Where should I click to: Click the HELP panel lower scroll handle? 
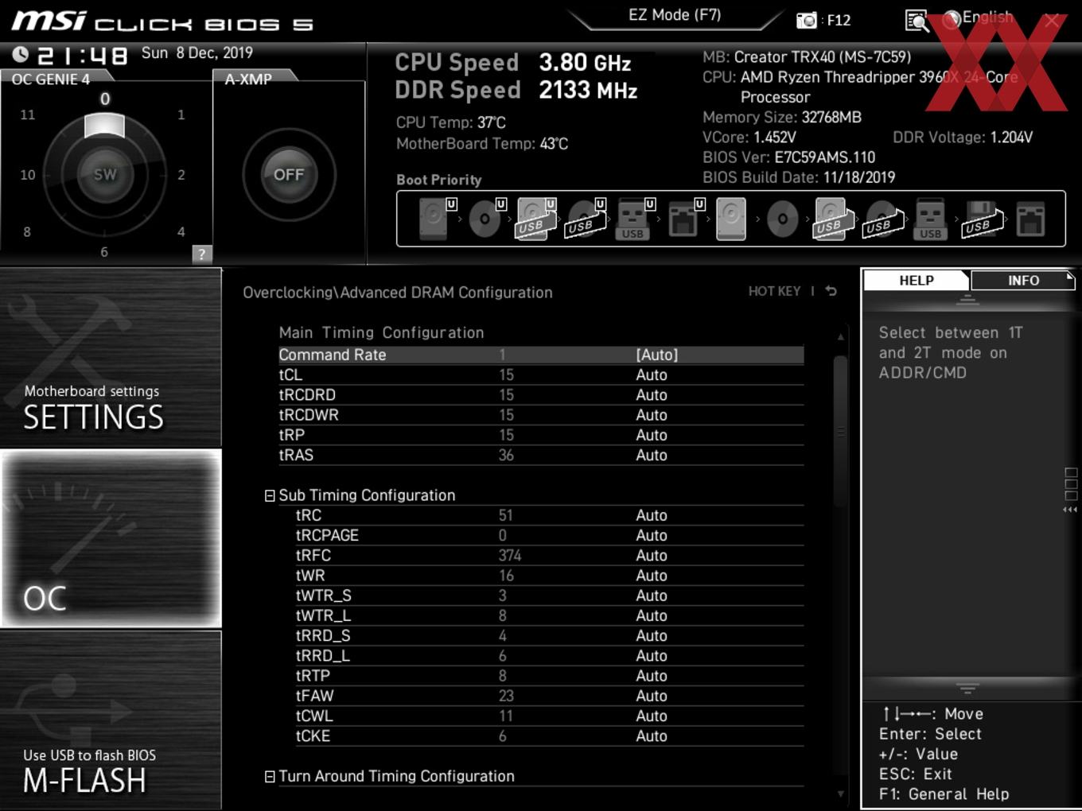[x=967, y=689]
